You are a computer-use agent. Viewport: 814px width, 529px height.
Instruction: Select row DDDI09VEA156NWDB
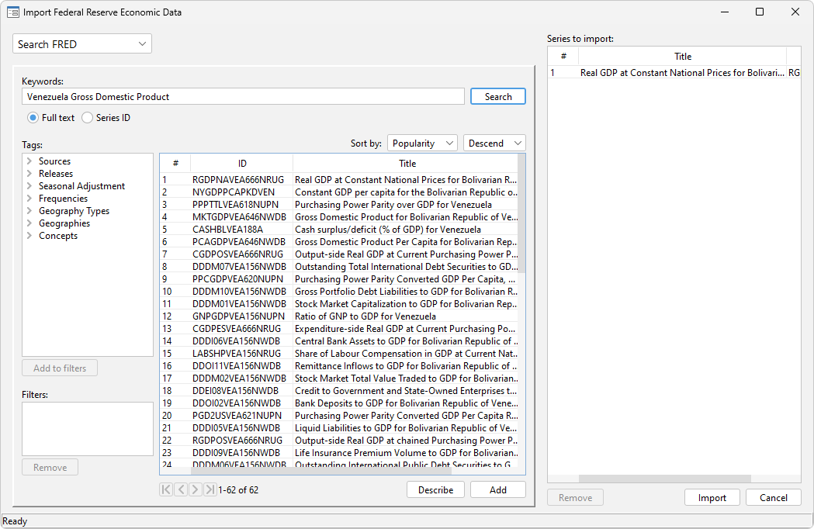coord(339,453)
